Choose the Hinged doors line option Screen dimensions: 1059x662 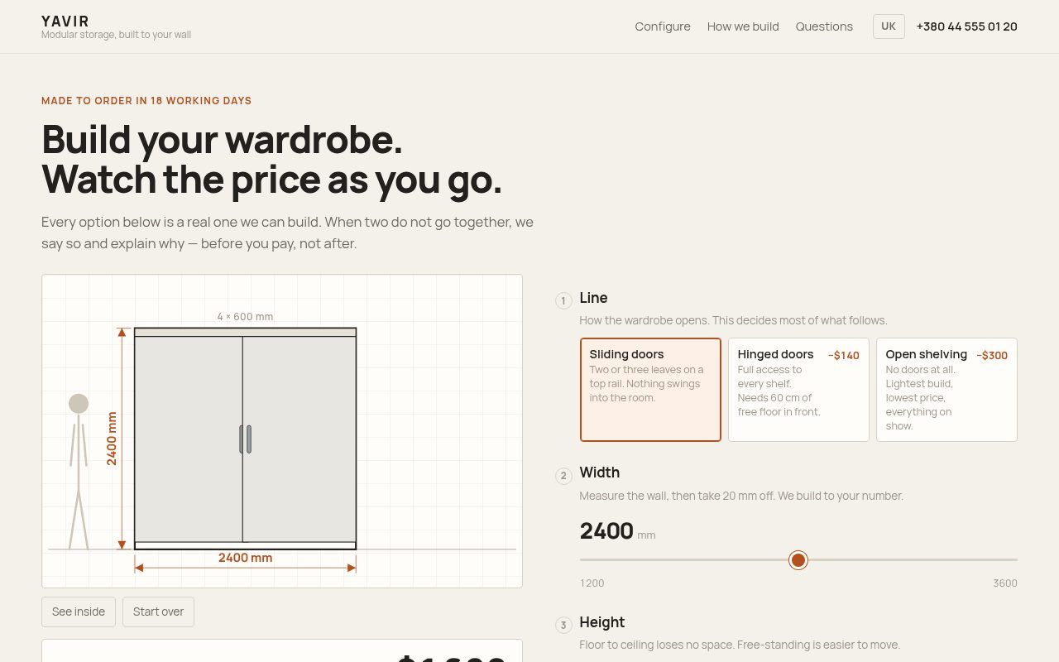798,390
